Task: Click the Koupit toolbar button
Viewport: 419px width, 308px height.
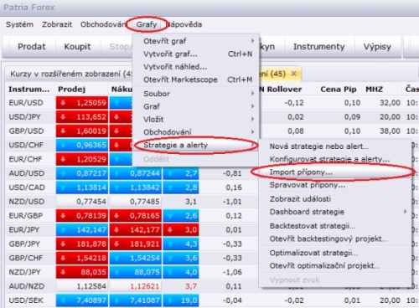Action: click(x=77, y=46)
